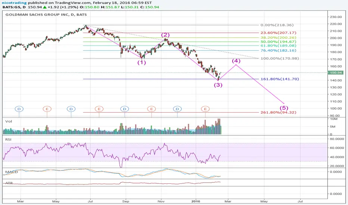The image size is (348, 205).
Task: Click the 230.00 price axis label
Action: [336, 17]
